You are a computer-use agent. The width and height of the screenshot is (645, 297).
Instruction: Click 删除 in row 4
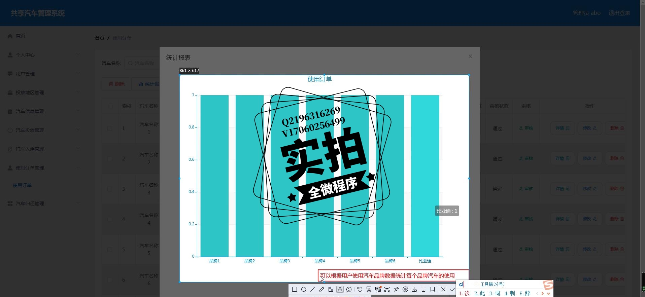[x=615, y=219]
